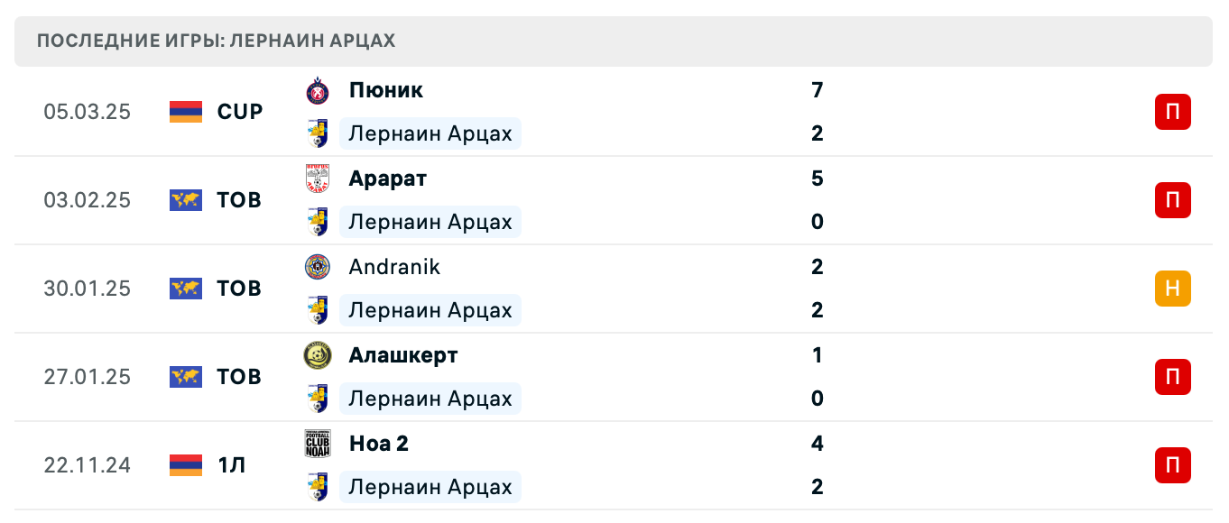This screenshot has height=523, width=1229.
Task: Select the Лернаин Арцах emblem in the first row
Action: pyautogui.click(x=317, y=133)
